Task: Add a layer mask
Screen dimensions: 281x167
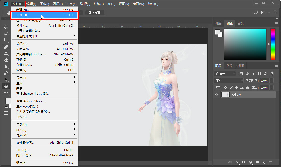Action: tap(244, 162)
